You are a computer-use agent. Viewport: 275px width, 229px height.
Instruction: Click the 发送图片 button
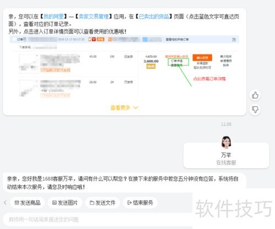pos(65,203)
